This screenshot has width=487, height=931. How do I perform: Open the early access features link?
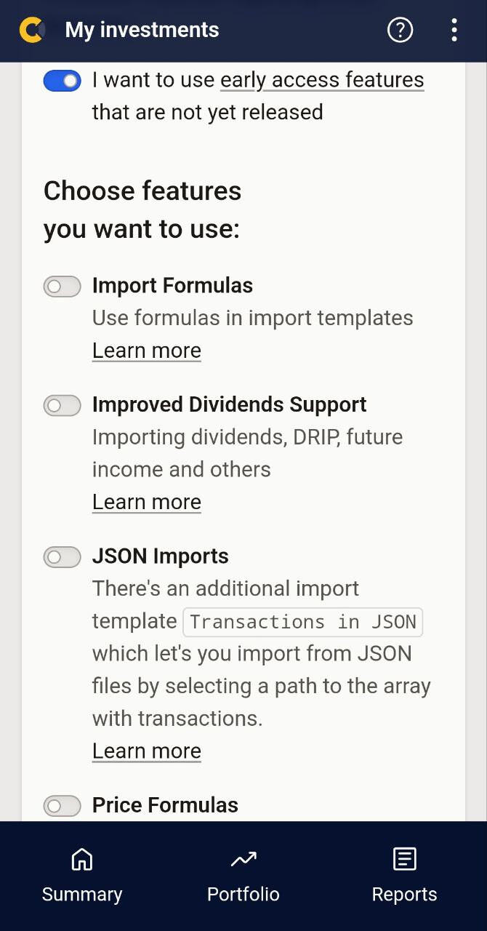pos(322,80)
